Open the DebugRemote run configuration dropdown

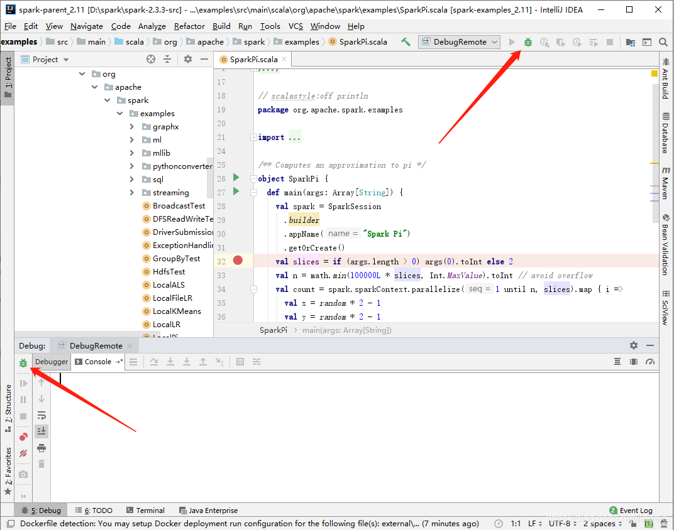459,42
